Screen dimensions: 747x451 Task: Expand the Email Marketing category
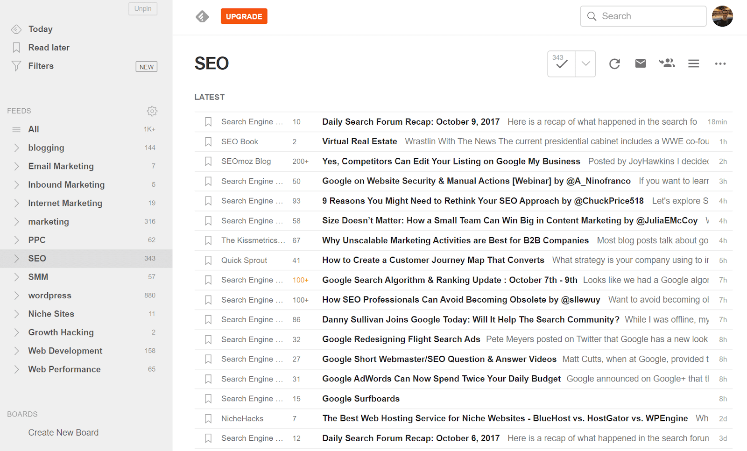16,166
